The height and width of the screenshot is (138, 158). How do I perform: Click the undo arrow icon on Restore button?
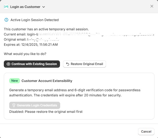[x=68, y=64]
